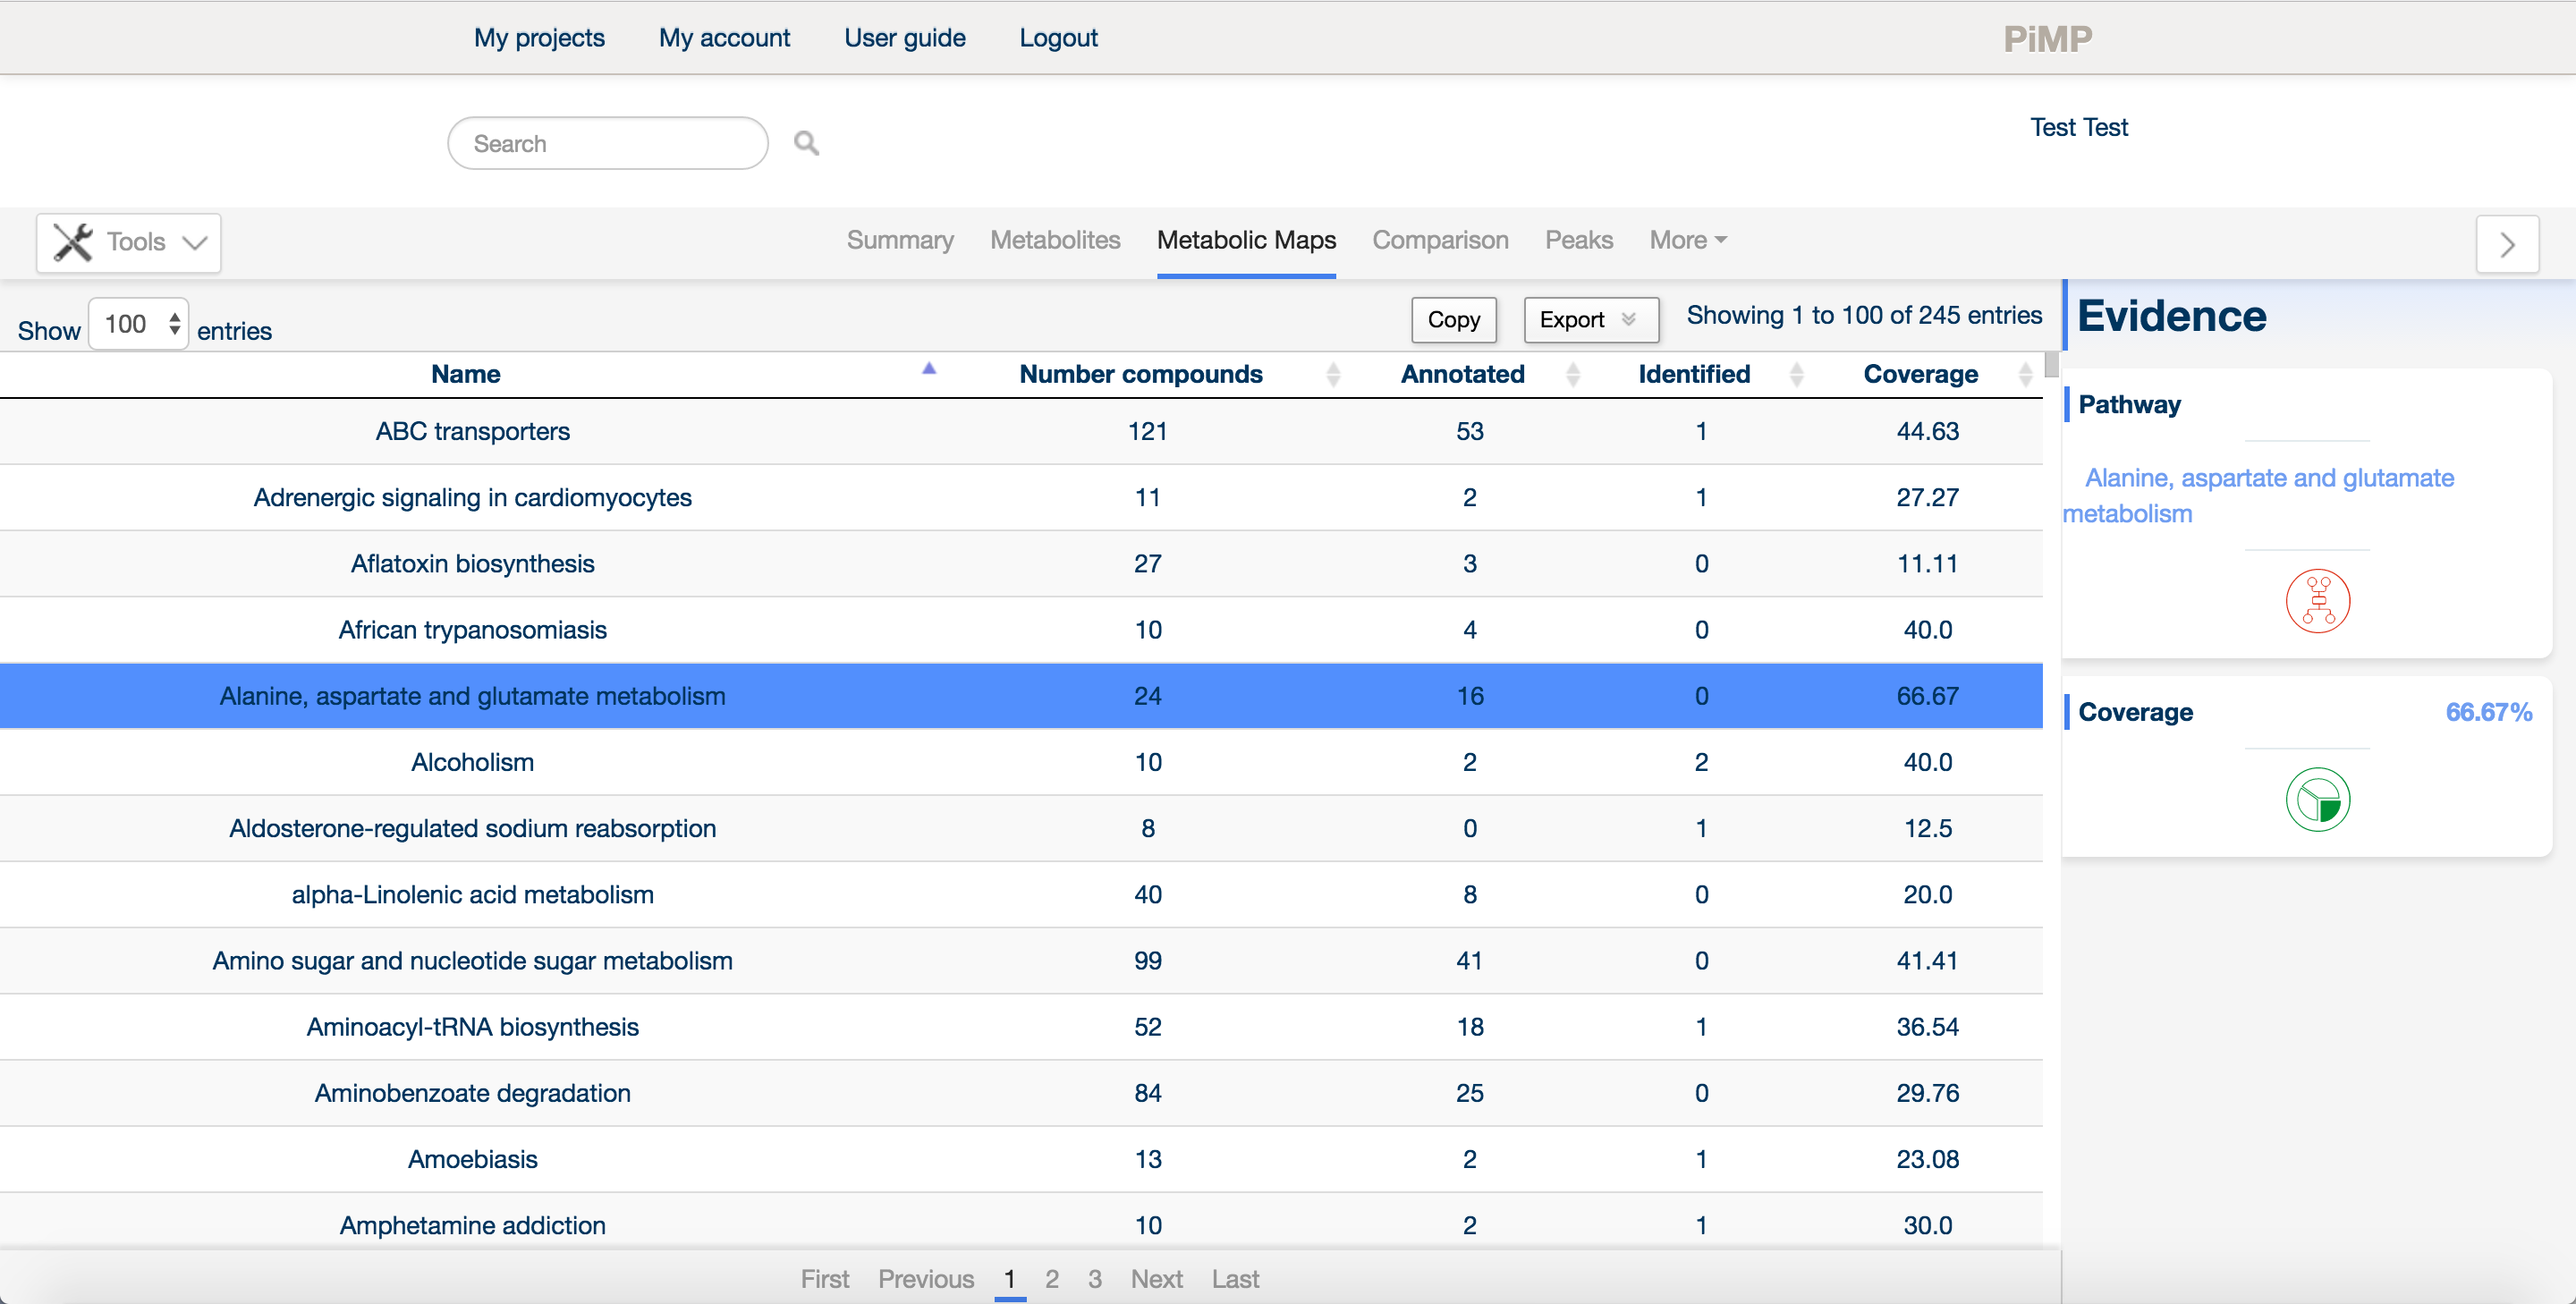Click the magnifying glass search icon
2576x1304 pixels.
click(x=806, y=143)
